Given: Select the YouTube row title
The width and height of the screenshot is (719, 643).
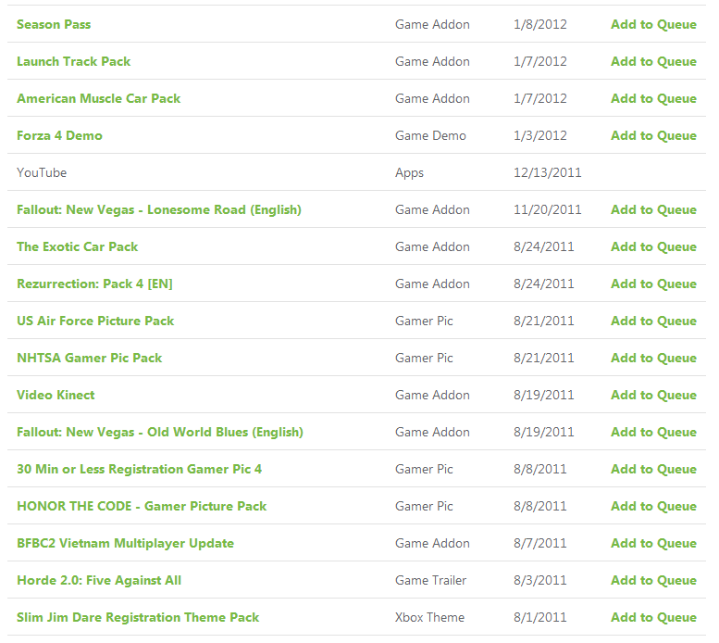Looking at the screenshot, I should click(42, 172).
